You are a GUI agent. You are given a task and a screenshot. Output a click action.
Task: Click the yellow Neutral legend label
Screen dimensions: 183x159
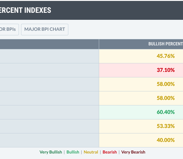(x=91, y=152)
